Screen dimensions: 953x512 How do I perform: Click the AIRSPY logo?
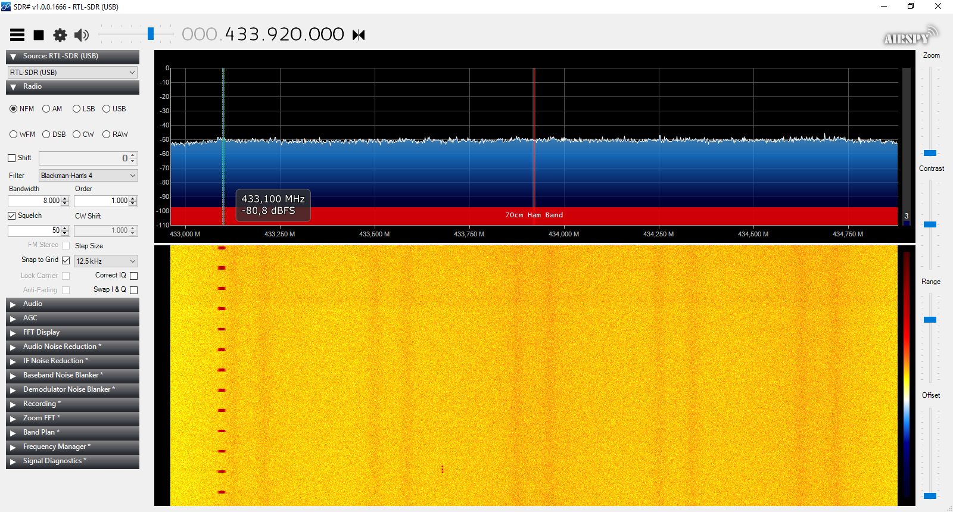coord(910,36)
